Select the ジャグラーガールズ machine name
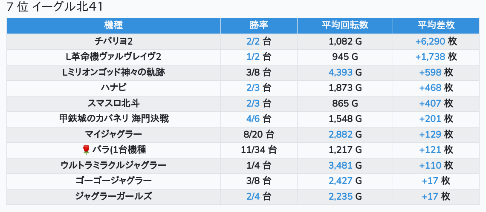The width and height of the screenshot is (486, 212). [x=113, y=196]
